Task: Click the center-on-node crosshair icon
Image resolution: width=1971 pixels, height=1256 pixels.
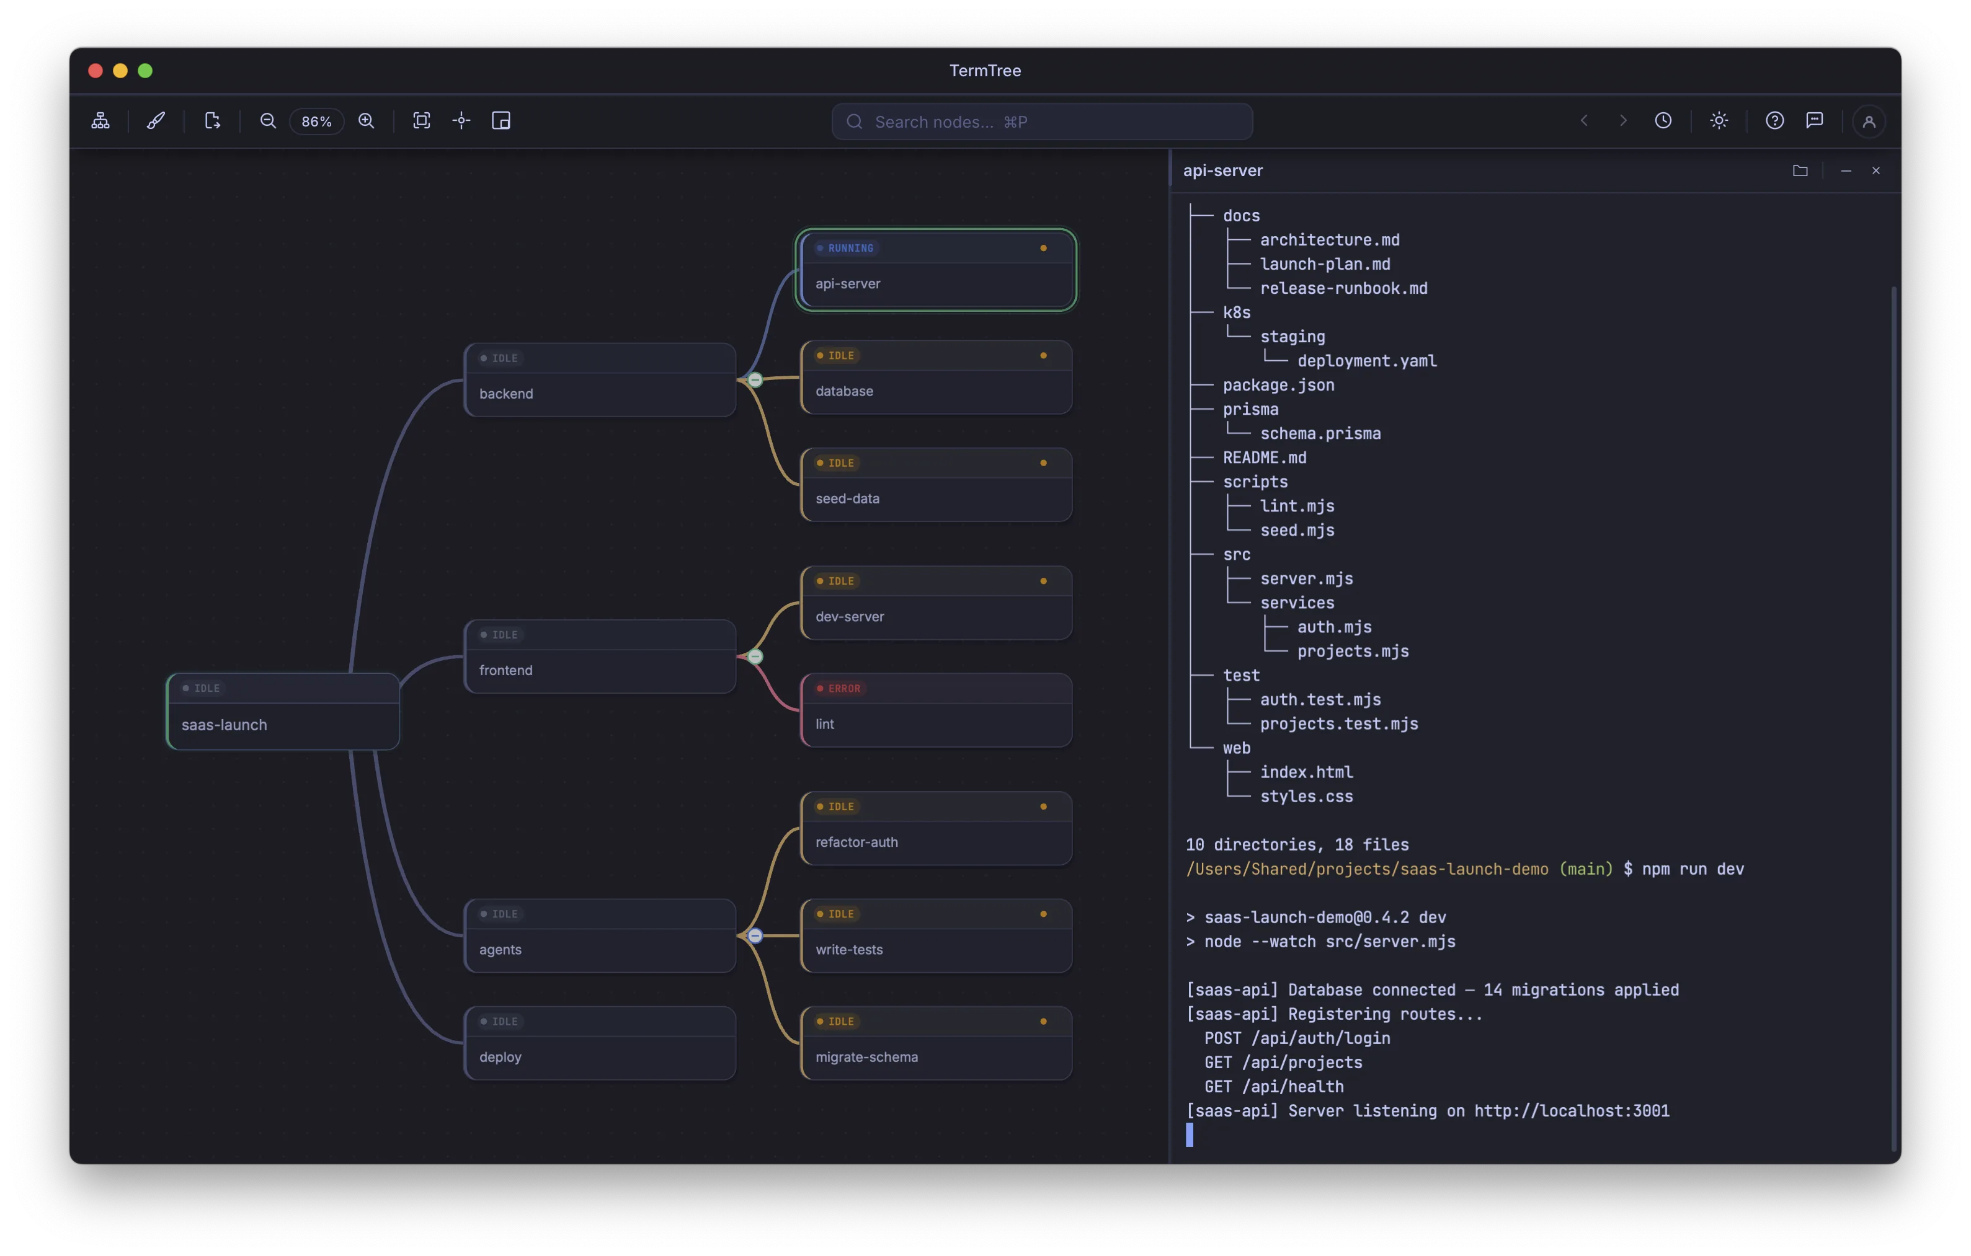Action: coord(461,121)
